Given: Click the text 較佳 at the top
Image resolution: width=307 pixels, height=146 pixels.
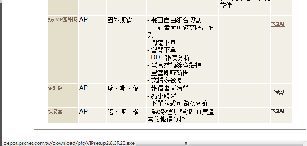Looking at the screenshot, I should 226,6.
